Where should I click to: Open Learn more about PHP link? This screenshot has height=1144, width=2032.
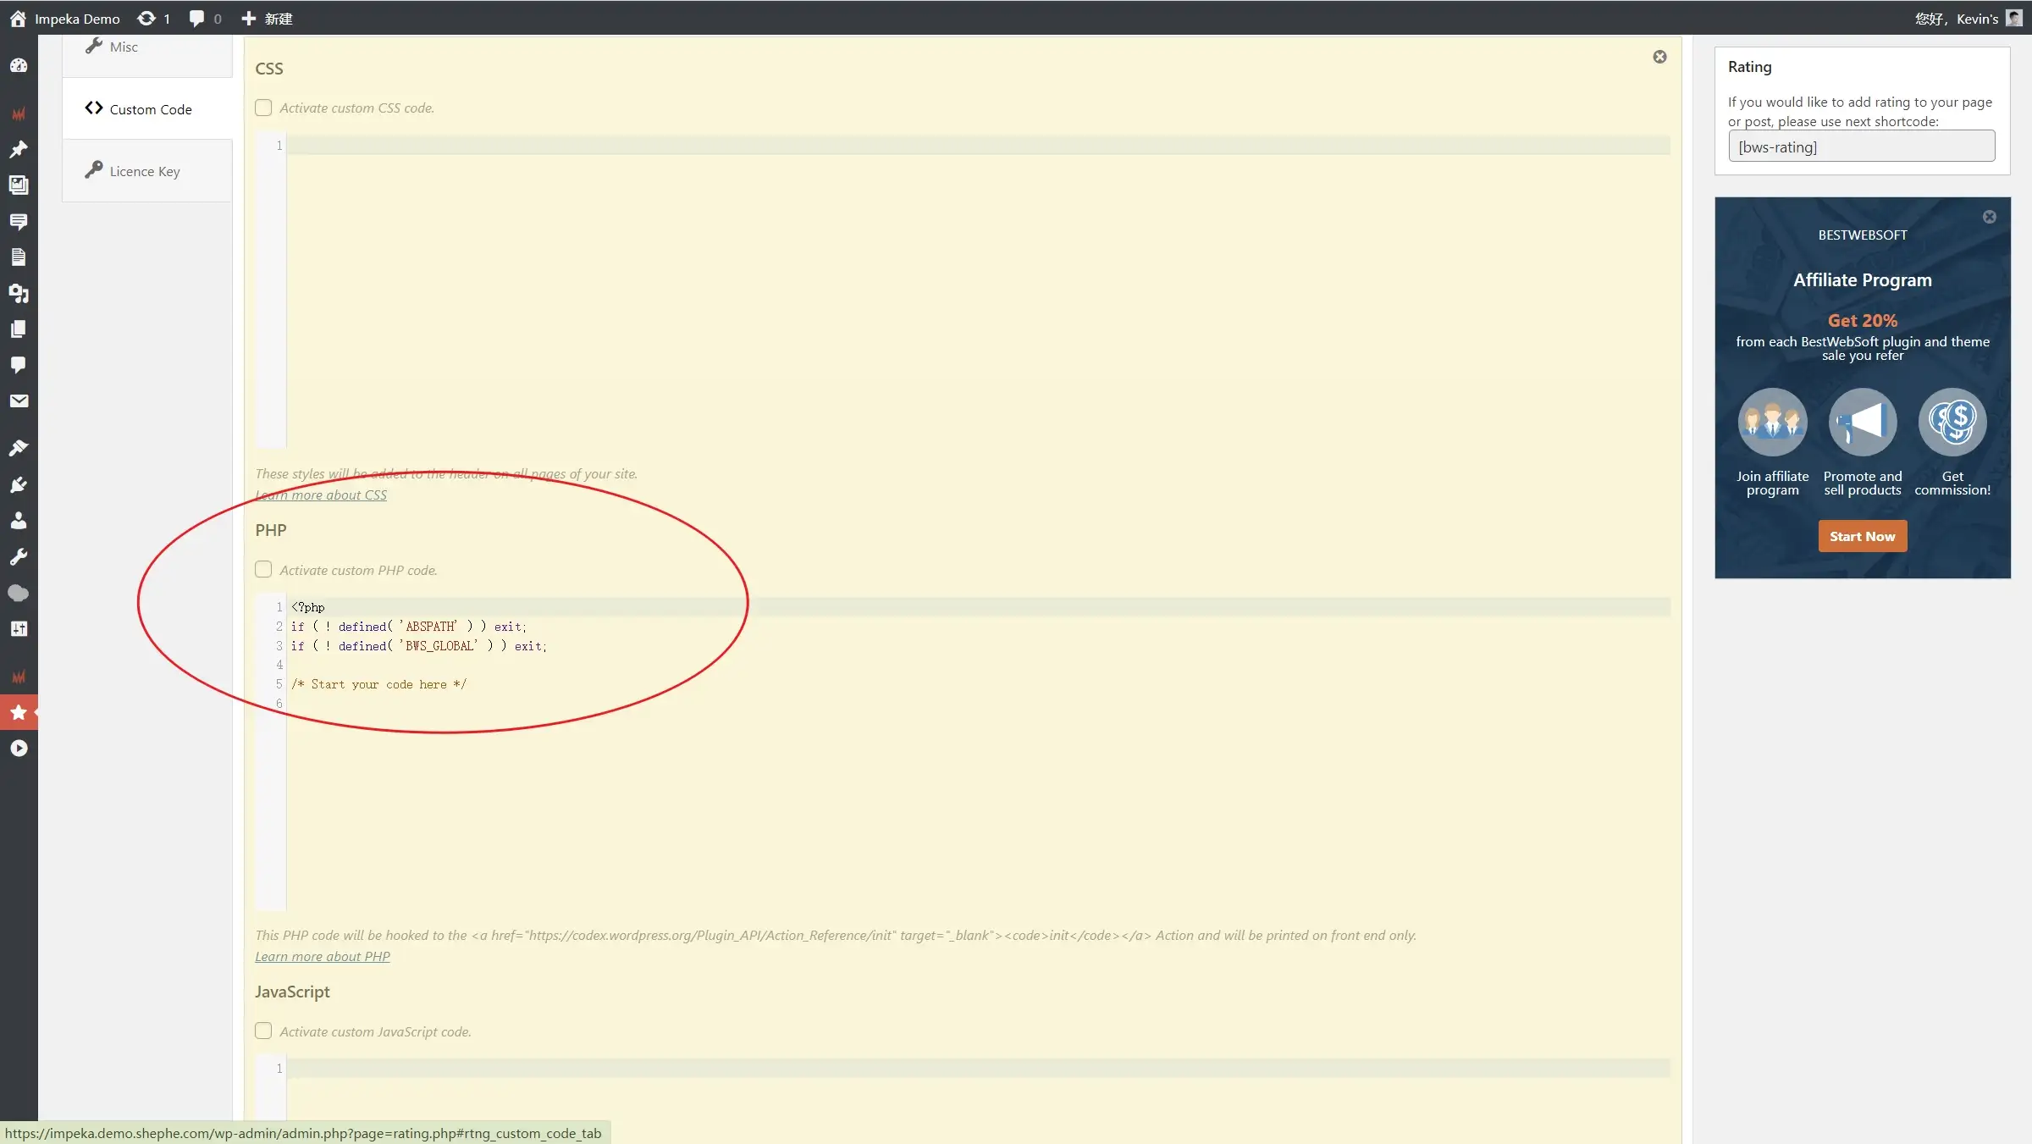[x=322, y=956]
